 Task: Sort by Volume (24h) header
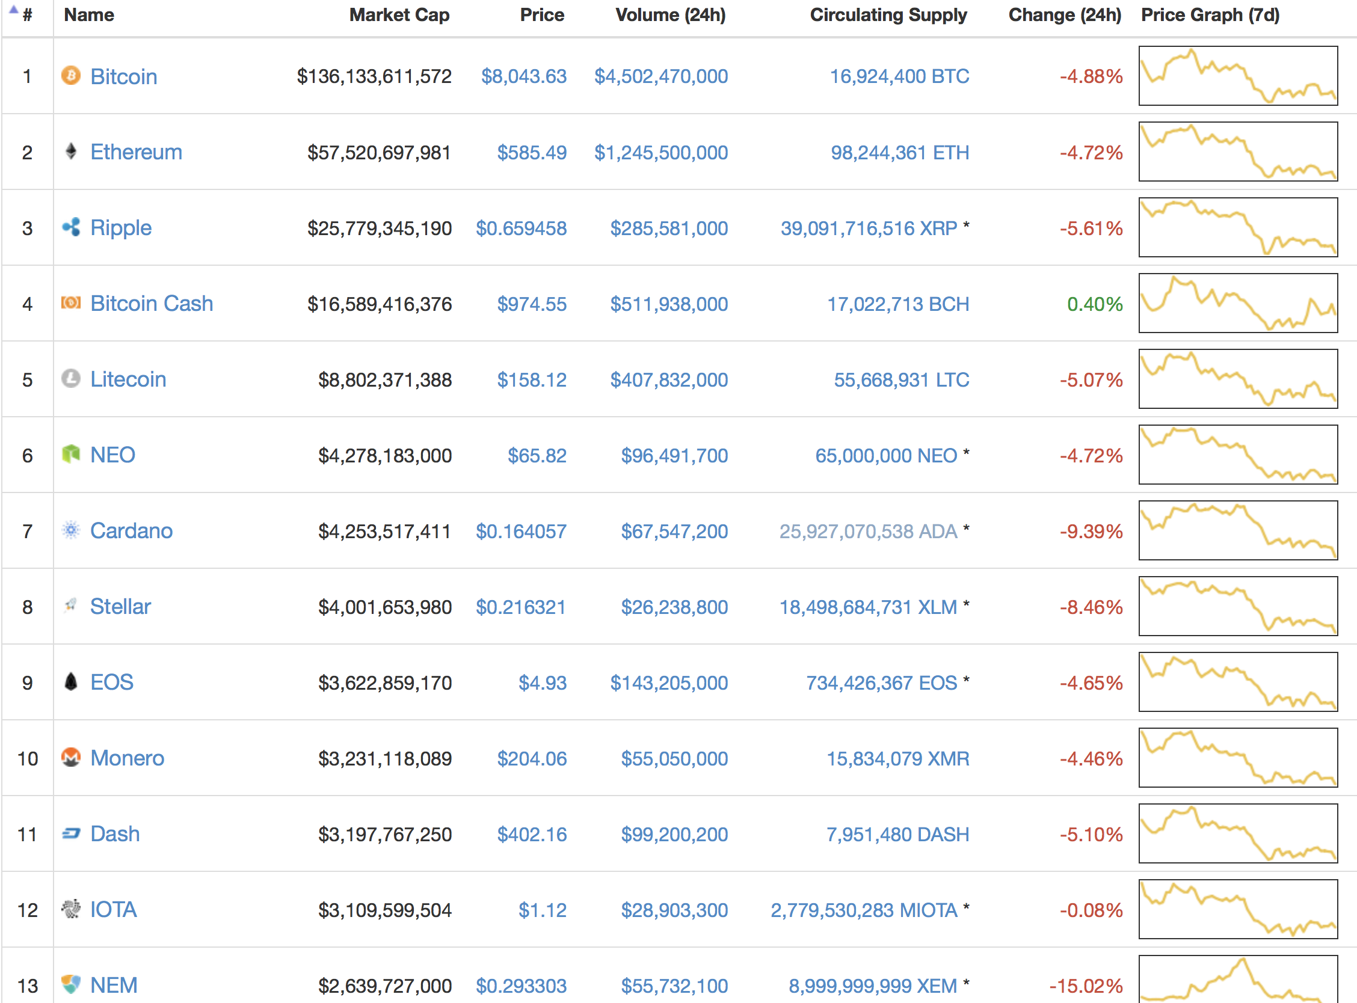671,14
